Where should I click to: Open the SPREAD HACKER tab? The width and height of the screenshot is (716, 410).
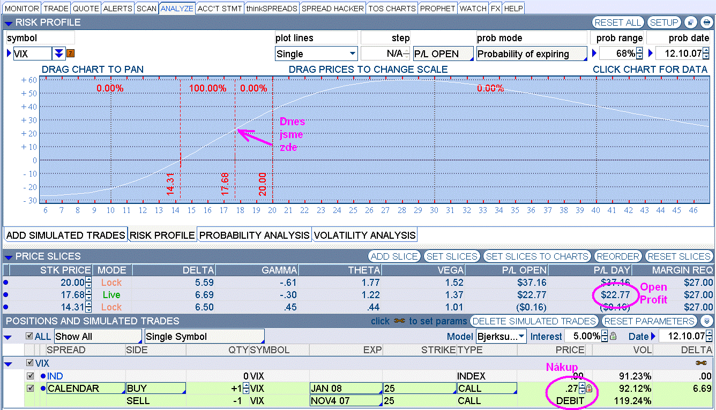click(x=333, y=9)
